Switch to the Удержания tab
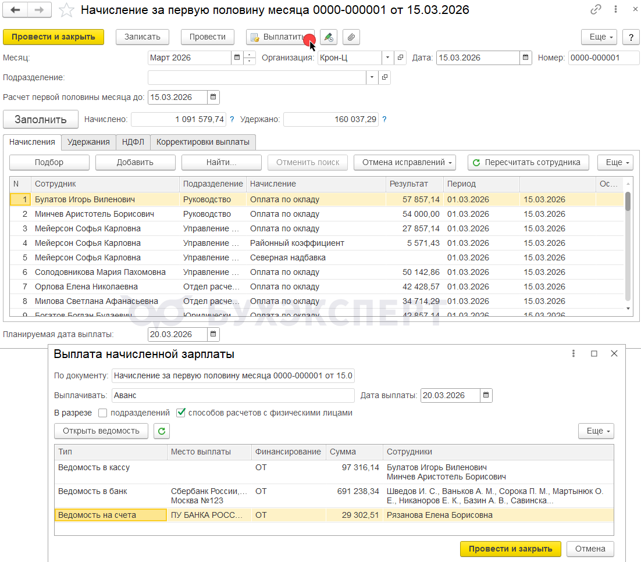This screenshot has width=641, height=562. point(88,142)
